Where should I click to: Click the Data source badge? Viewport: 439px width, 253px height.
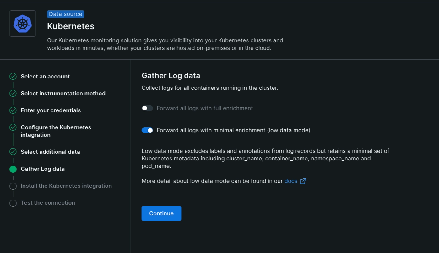click(x=66, y=14)
